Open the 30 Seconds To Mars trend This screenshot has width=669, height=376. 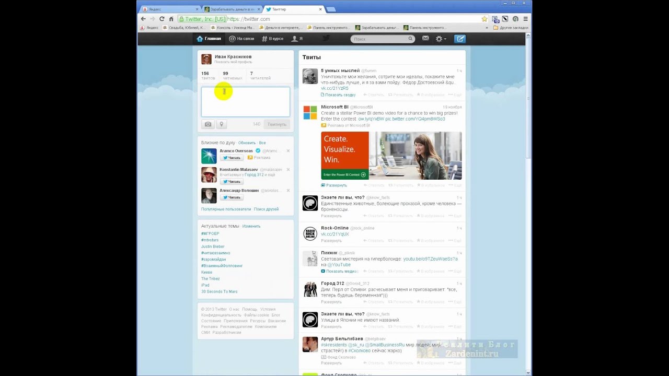[220, 291]
